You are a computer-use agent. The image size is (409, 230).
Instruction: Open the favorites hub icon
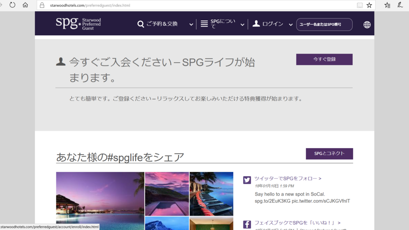pos(387,5)
